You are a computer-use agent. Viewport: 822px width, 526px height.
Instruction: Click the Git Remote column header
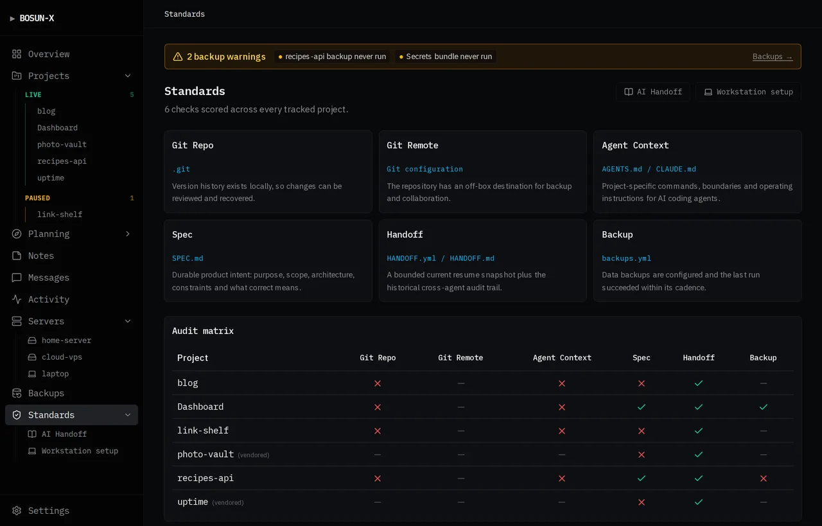click(x=460, y=358)
